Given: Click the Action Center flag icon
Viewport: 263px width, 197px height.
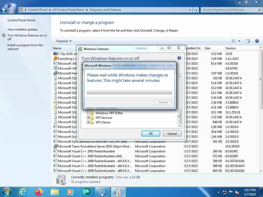Looking at the screenshot, I should pos(231,192).
